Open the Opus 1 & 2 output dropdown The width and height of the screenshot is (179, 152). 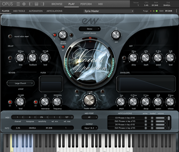point(90,128)
